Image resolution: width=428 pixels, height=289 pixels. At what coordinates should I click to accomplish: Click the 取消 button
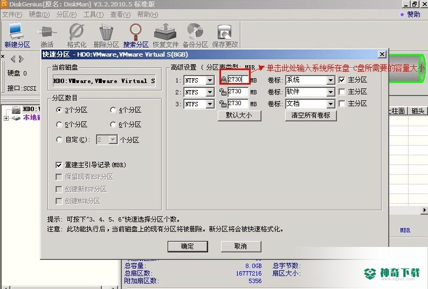241,246
